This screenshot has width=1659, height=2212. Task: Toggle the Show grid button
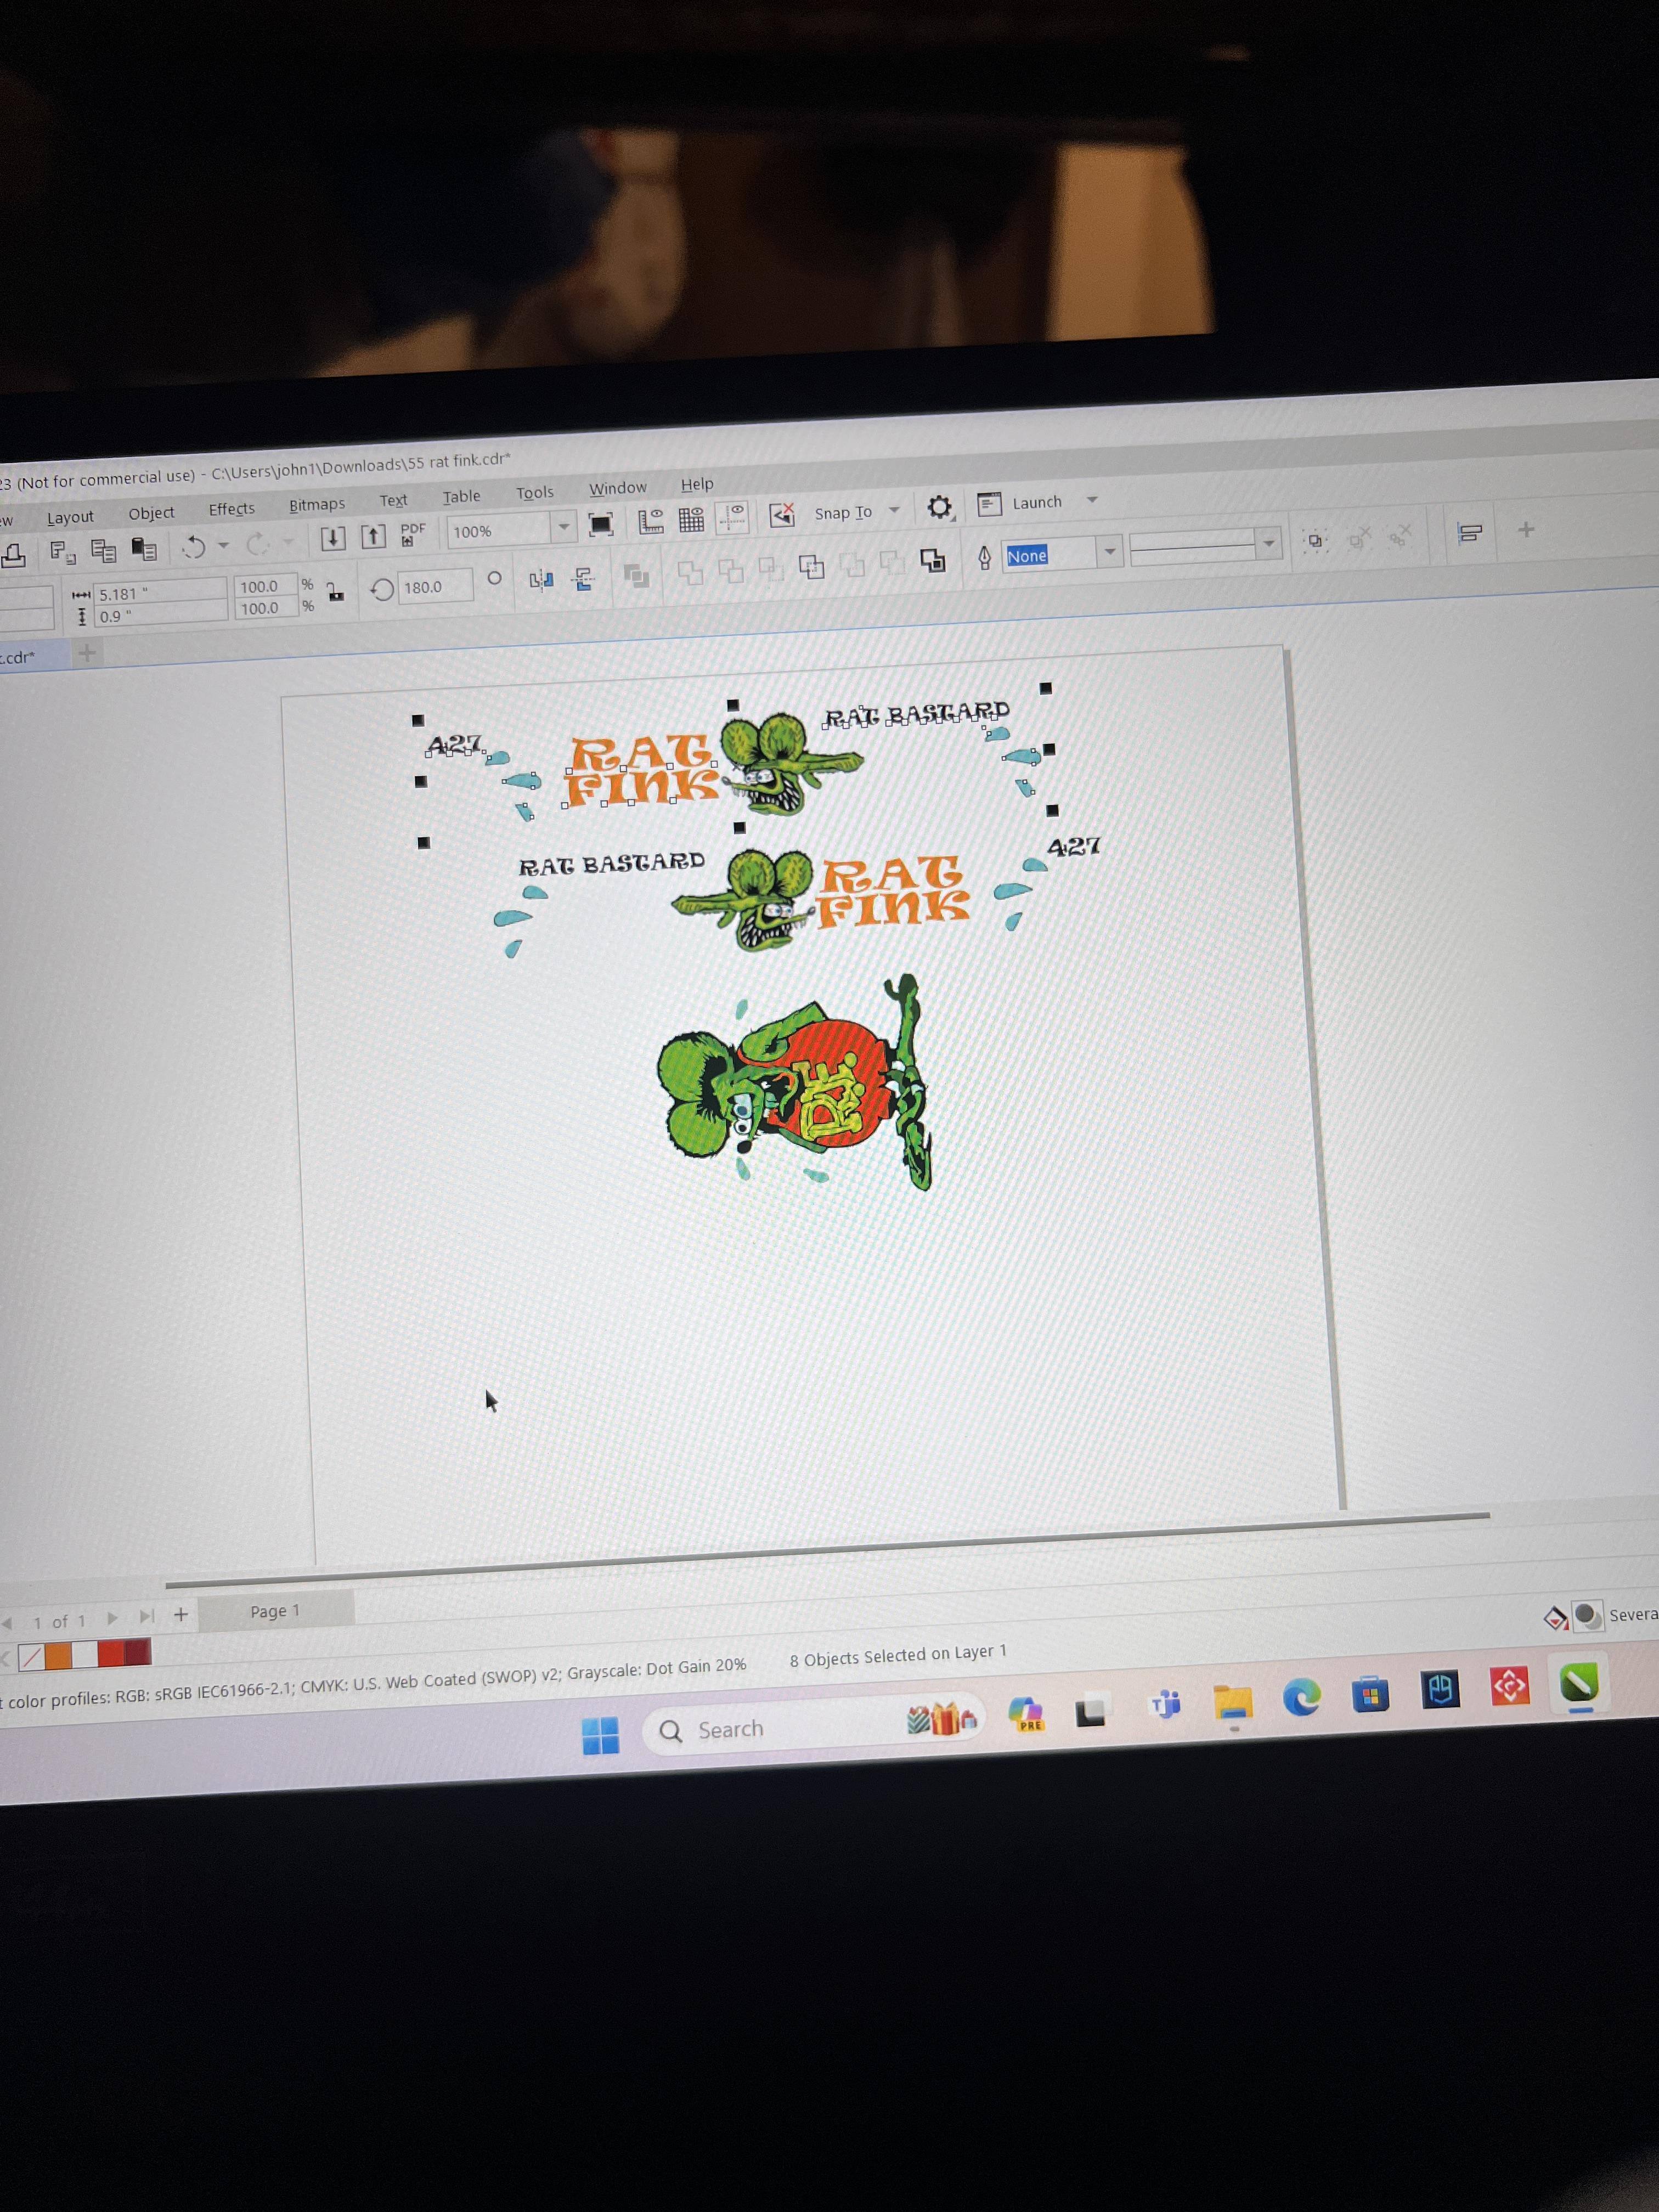(x=691, y=519)
